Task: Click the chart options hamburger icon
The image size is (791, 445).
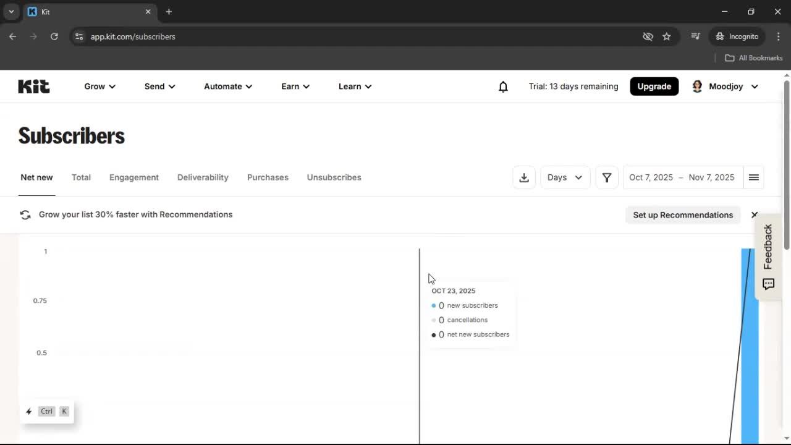Action: (753, 177)
